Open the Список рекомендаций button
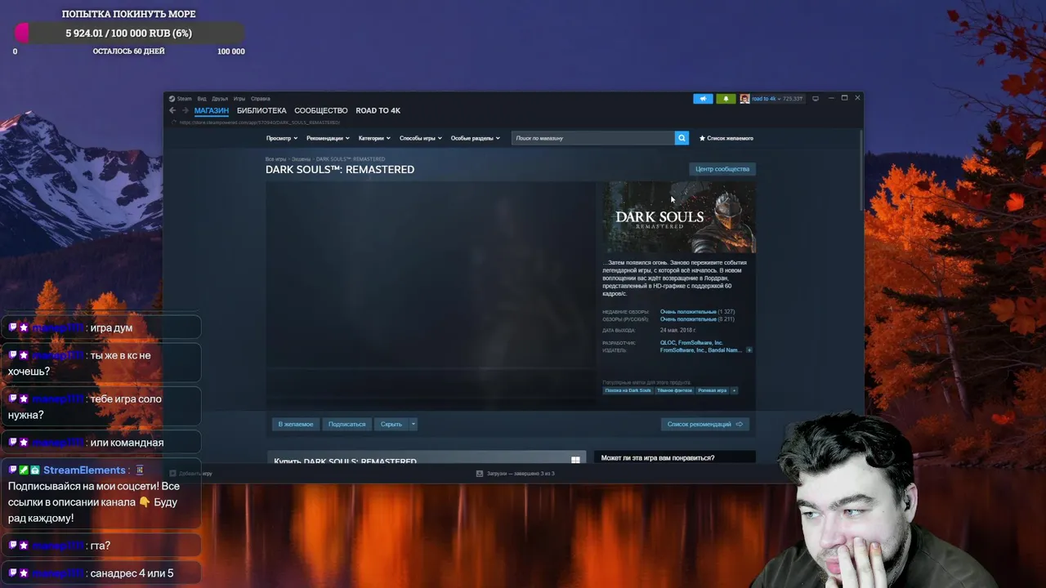Viewport: 1046px width, 588px height. 705,424
